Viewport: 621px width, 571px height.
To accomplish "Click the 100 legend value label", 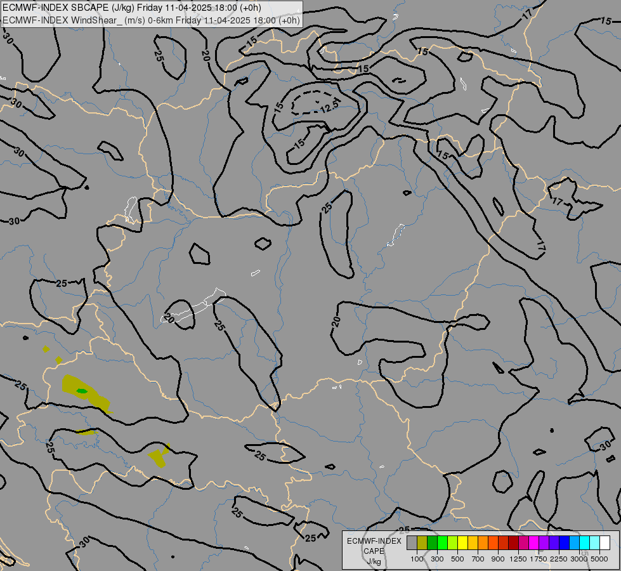I will click(x=417, y=559).
